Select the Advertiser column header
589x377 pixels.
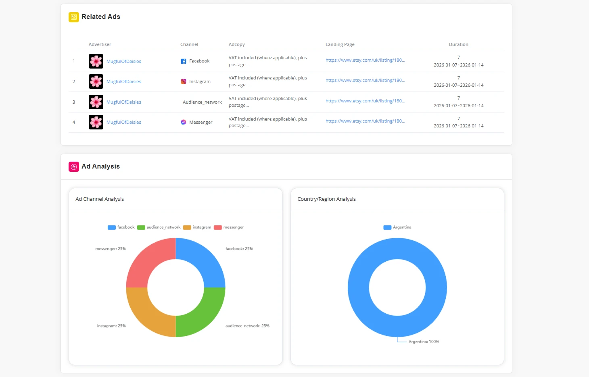point(100,44)
